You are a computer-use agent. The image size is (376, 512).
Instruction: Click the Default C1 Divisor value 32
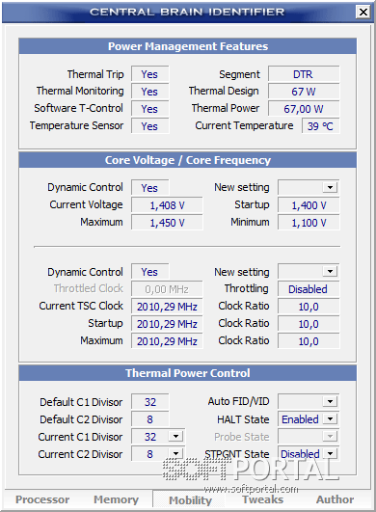coord(149,402)
